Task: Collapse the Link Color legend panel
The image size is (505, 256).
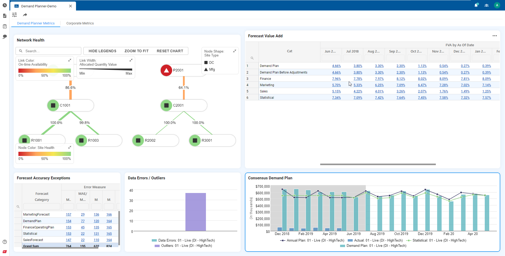Action: 70,60
